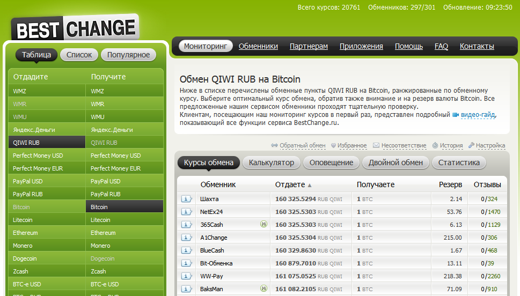Click the Обратный обмен arrows icon
This screenshot has width=520, height=296.
pos(274,145)
